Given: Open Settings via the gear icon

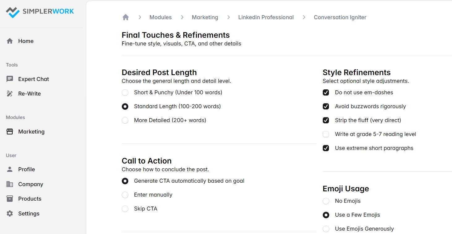Looking at the screenshot, I should click(x=9, y=213).
